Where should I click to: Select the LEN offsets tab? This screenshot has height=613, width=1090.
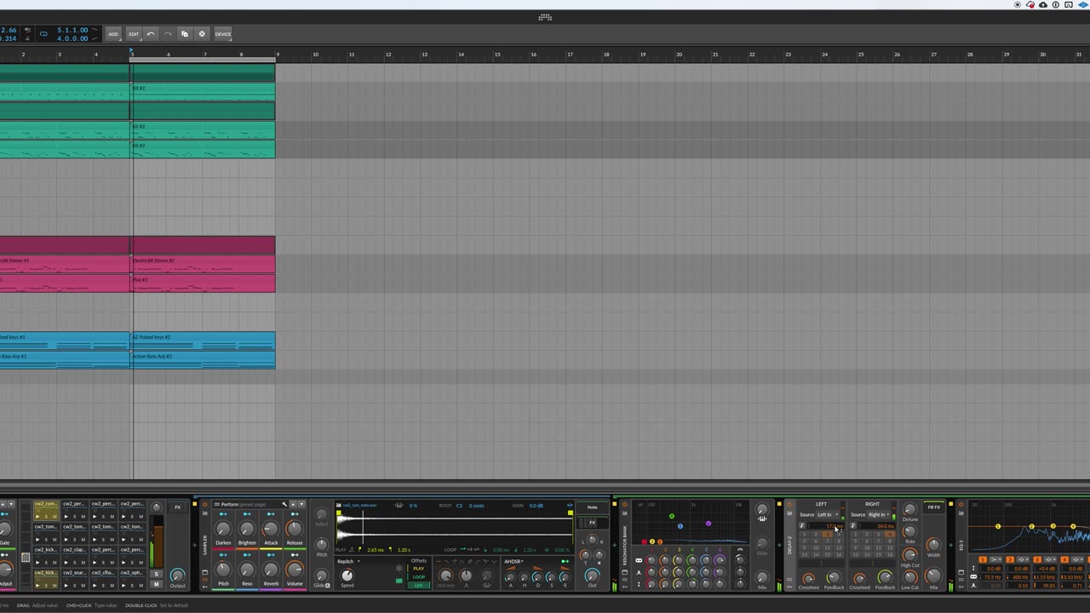pyautogui.click(x=418, y=586)
